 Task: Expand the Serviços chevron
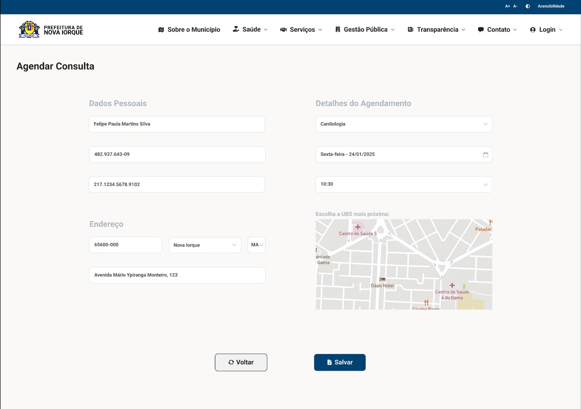coord(320,30)
